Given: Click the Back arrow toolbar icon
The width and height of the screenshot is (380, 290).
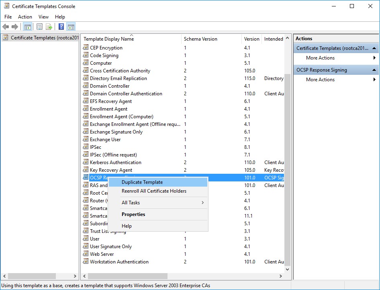Looking at the screenshot, I should coord(6,27).
